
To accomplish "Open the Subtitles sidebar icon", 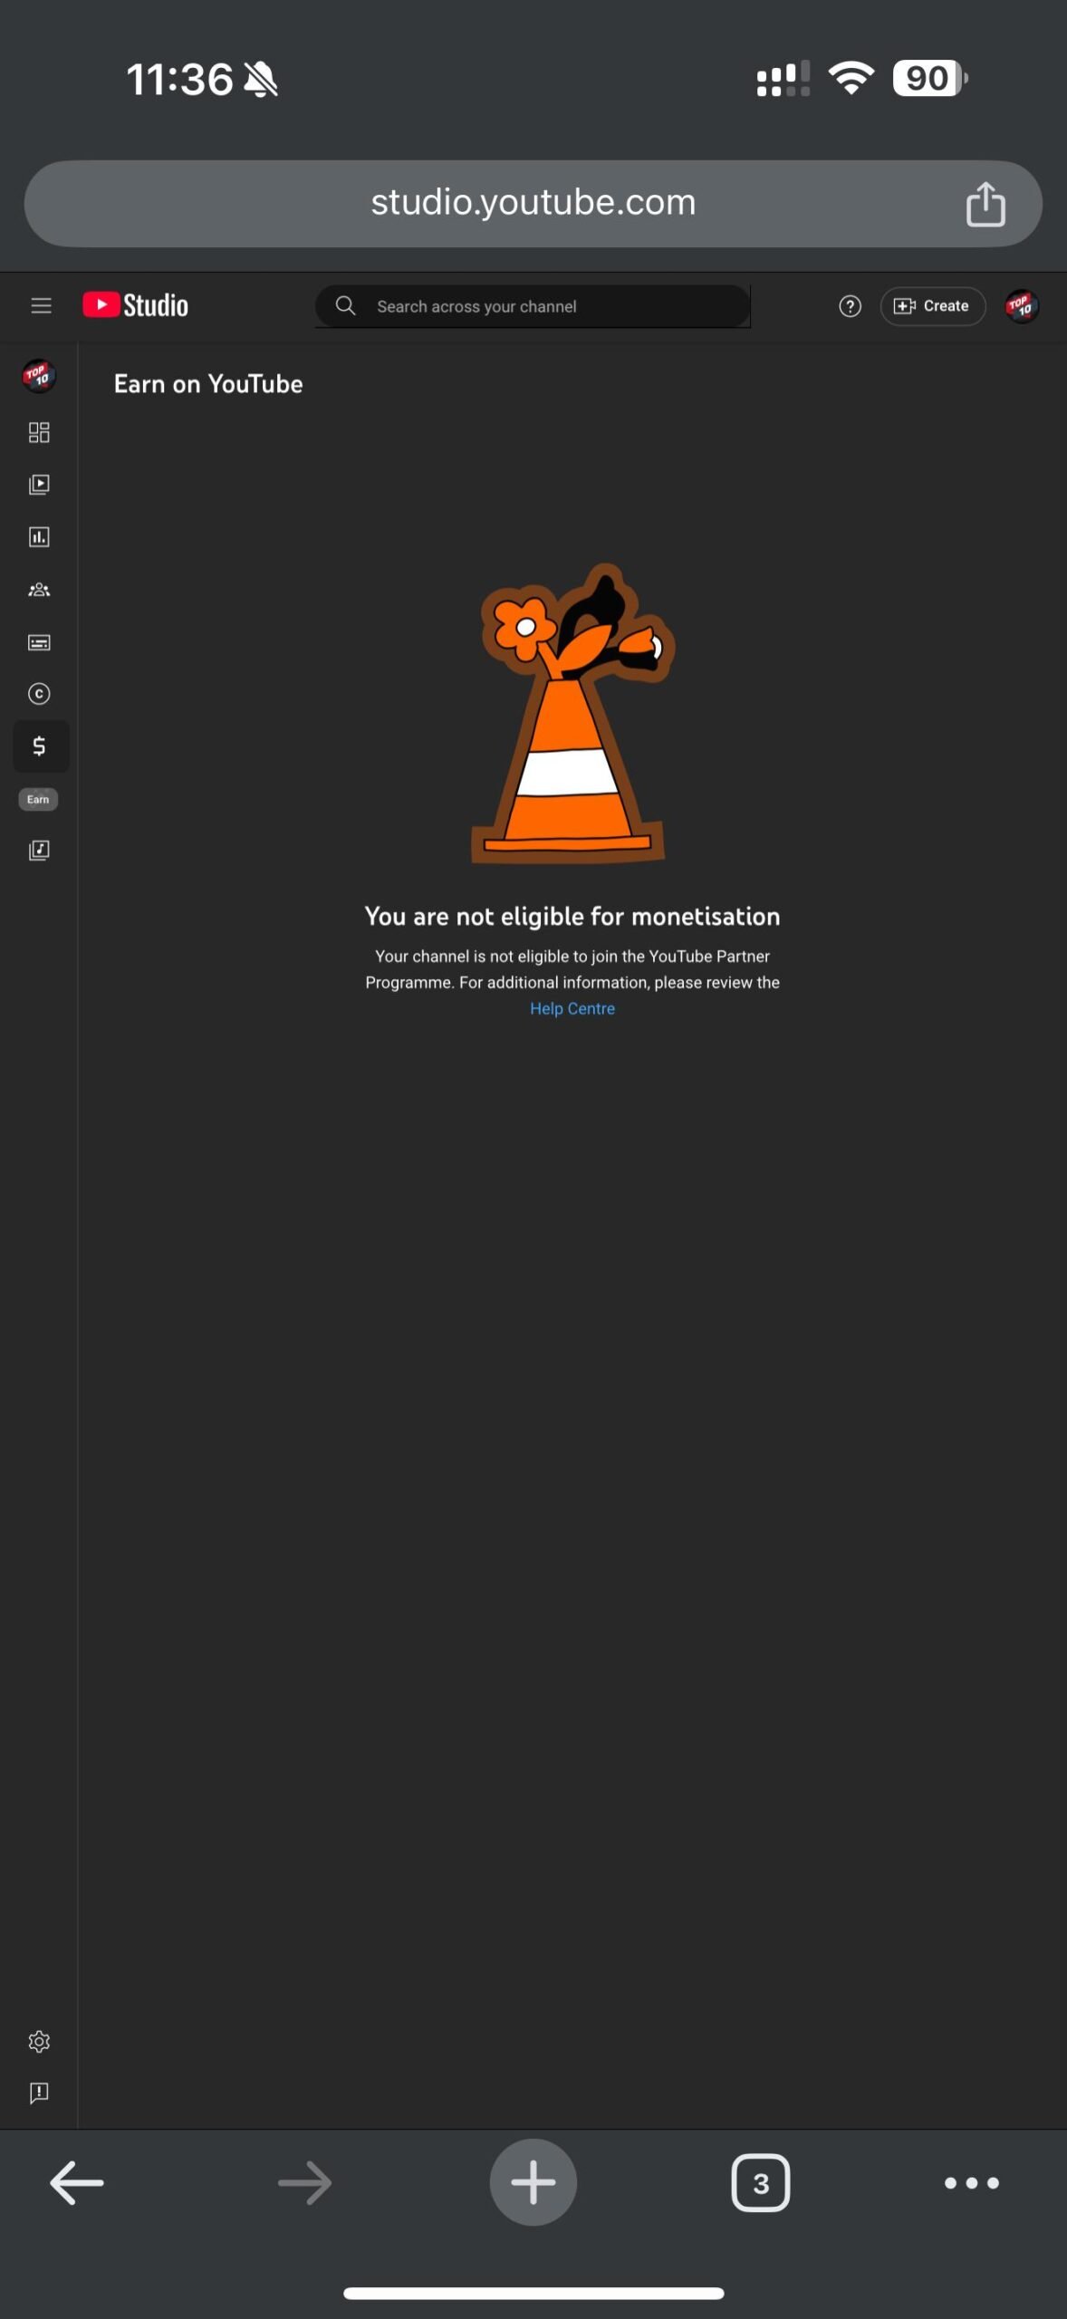I will [x=39, y=642].
